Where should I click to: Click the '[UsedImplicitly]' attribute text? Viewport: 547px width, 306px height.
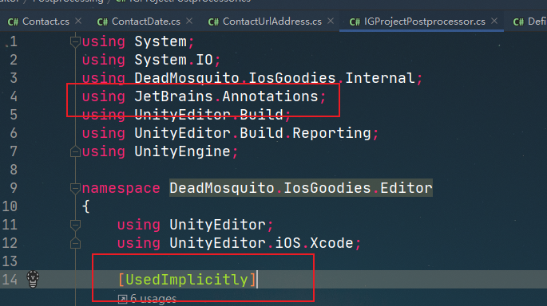tap(188, 280)
